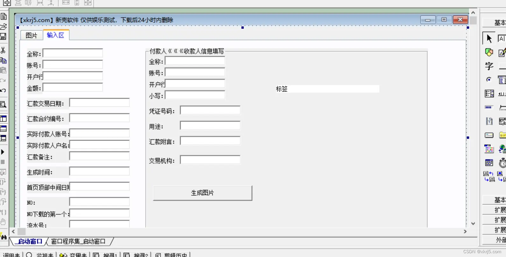Select the pointer arrow tool in component box
Viewport: 506px width, 257px height.
[489, 38]
